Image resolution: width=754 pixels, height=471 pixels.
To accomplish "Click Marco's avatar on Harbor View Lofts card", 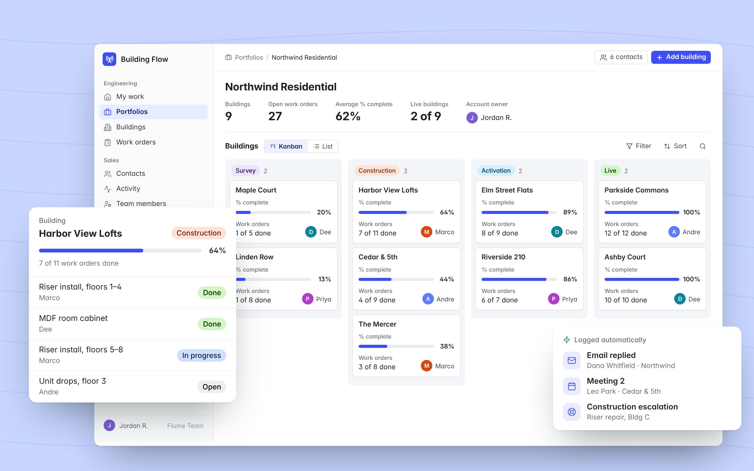I will (x=426, y=232).
